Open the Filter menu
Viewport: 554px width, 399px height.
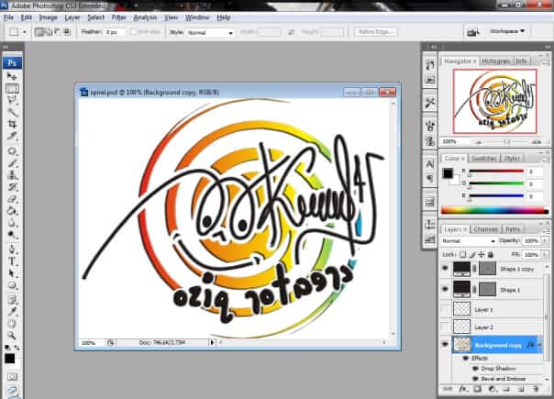(119, 17)
